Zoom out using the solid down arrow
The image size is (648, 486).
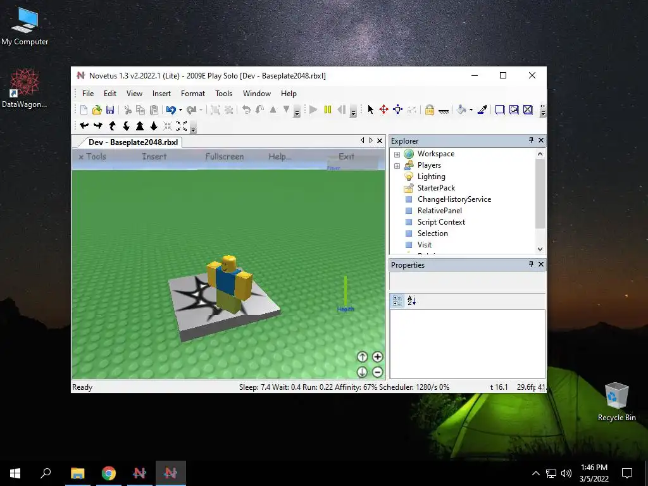[x=154, y=126]
